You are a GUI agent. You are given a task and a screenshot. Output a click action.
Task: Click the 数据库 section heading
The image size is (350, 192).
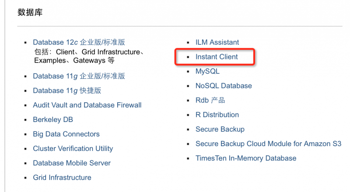tap(30, 12)
